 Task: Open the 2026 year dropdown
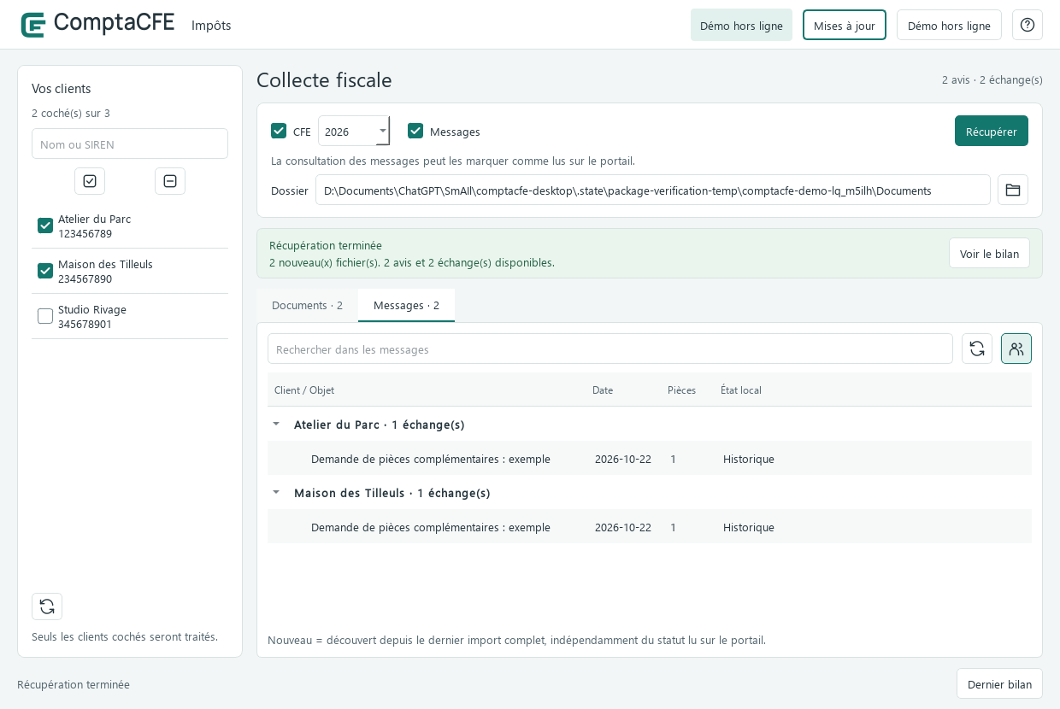click(354, 131)
